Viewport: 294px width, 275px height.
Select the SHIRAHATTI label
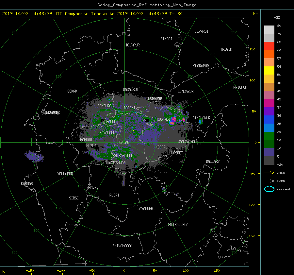pos(122,155)
